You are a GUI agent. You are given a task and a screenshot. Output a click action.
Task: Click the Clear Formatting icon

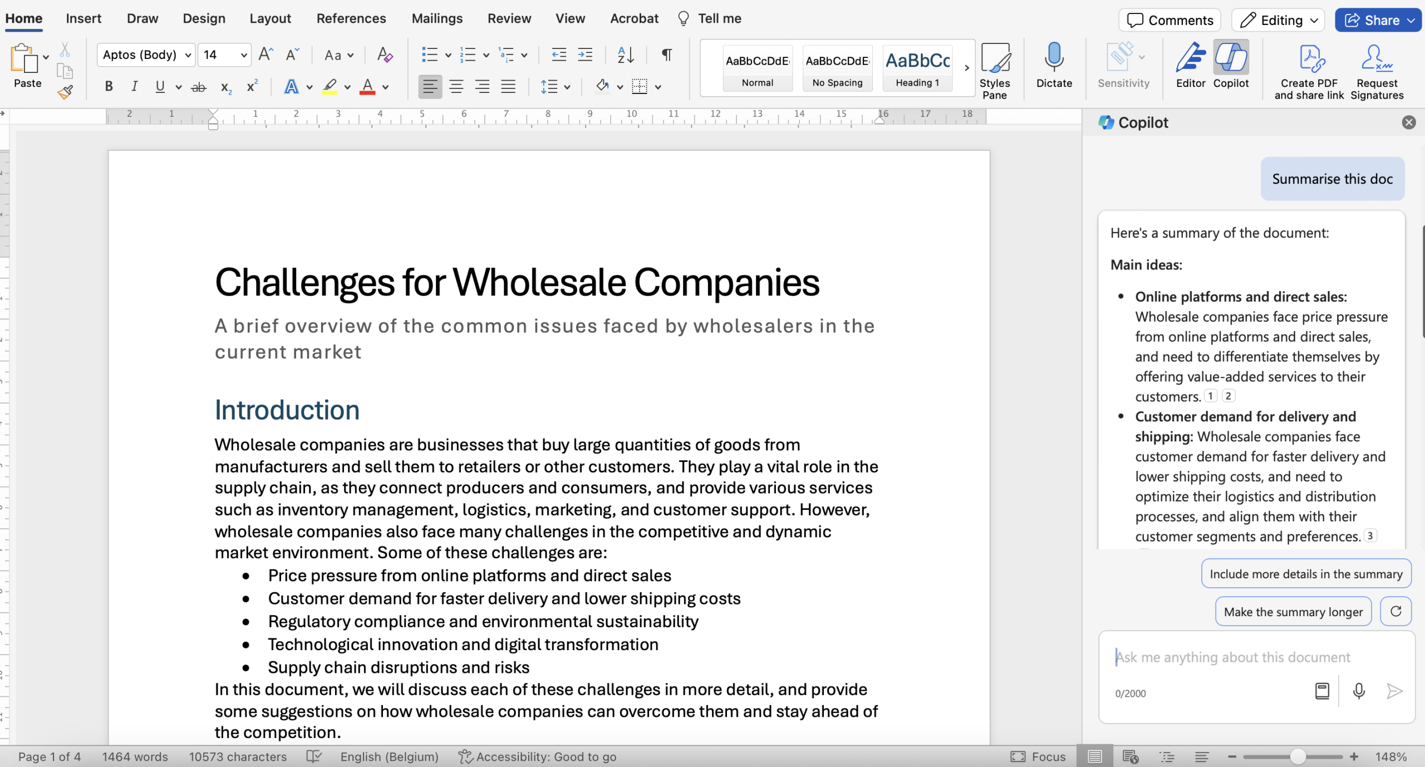tap(385, 55)
